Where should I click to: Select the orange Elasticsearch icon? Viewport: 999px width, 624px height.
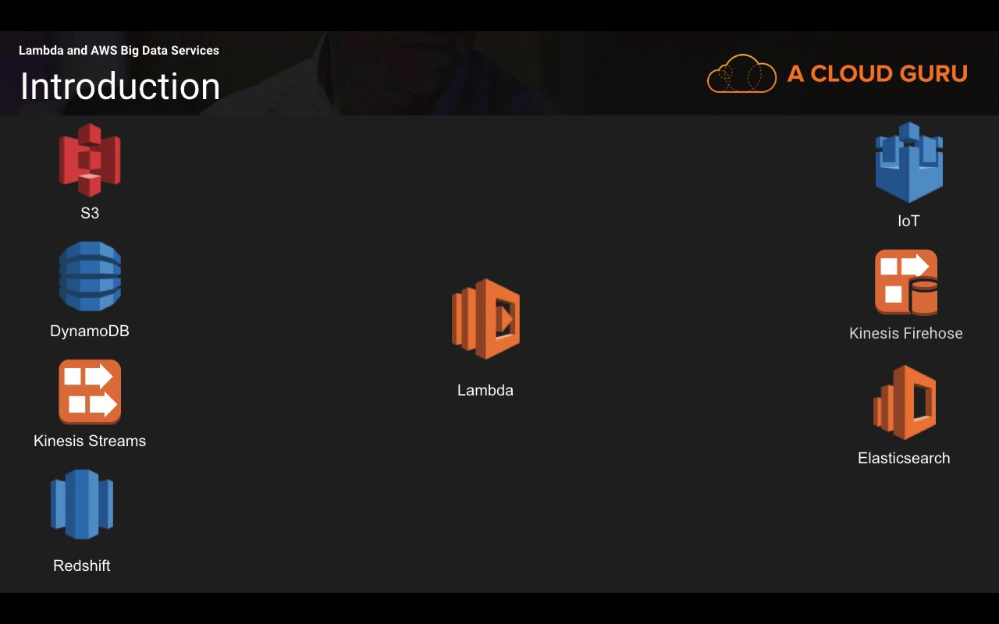[905, 402]
